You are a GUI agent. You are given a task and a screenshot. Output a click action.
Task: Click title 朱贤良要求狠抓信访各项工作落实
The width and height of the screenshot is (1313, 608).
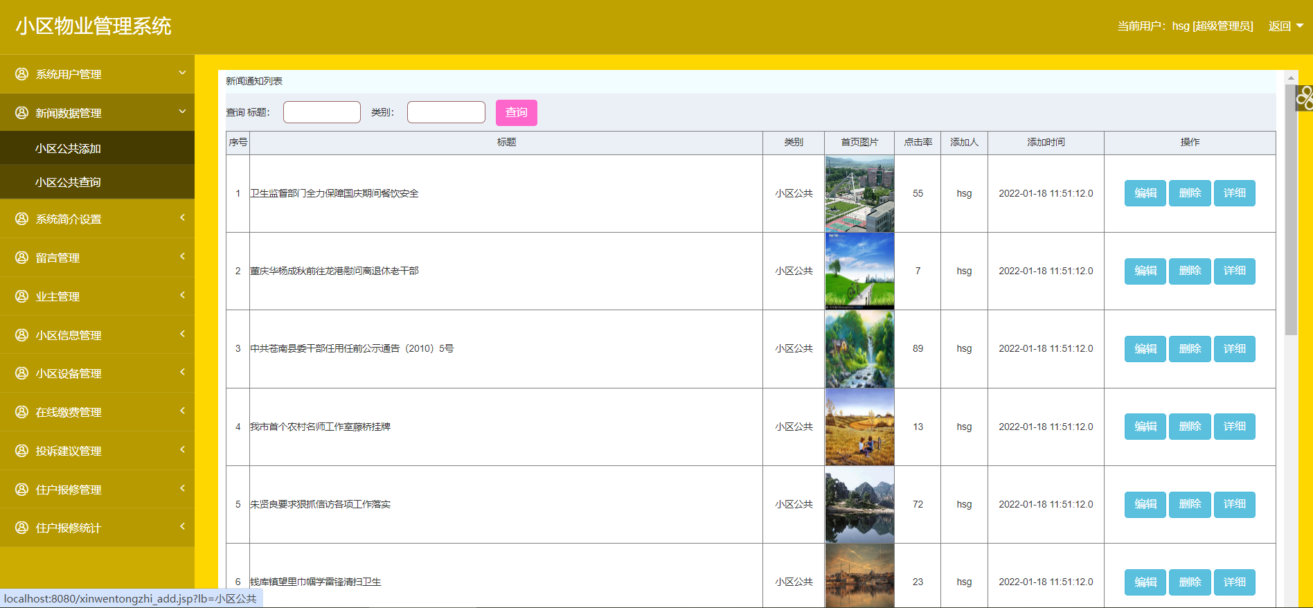pos(320,504)
